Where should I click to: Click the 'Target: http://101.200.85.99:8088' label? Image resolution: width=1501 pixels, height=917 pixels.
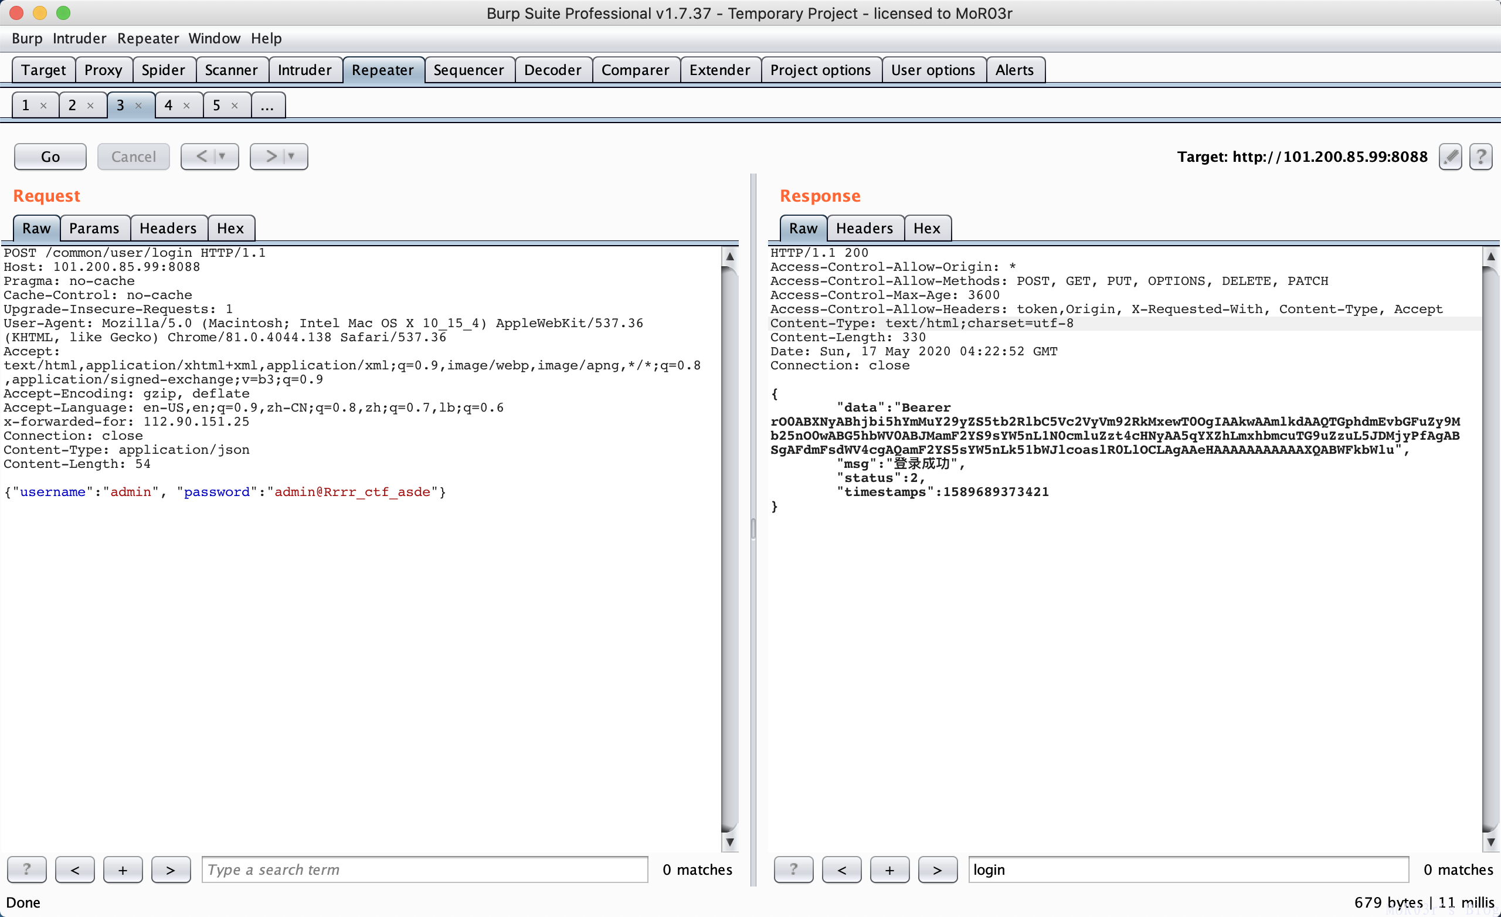tap(1302, 157)
